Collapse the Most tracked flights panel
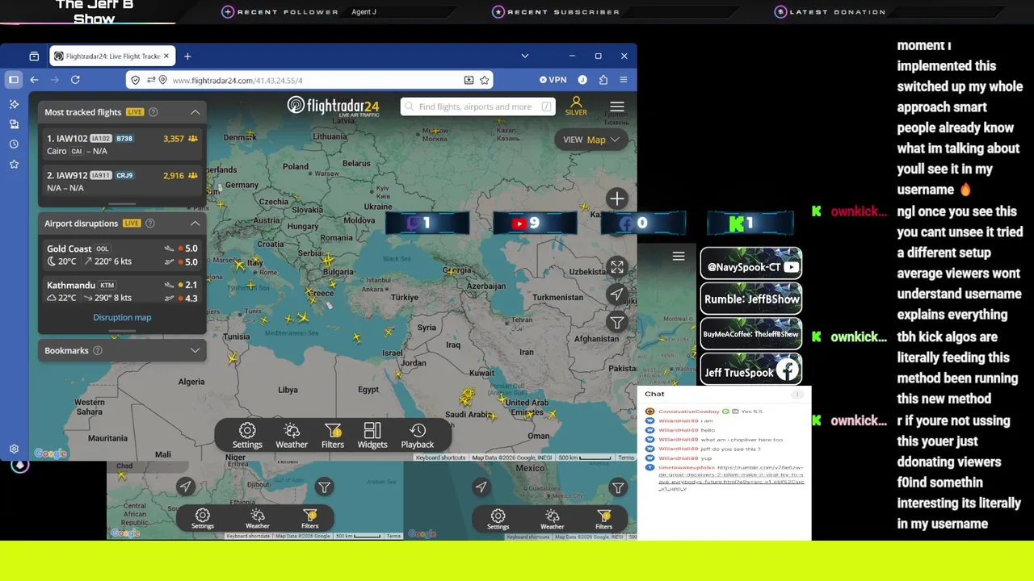This screenshot has width=1034, height=581. (x=195, y=112)
